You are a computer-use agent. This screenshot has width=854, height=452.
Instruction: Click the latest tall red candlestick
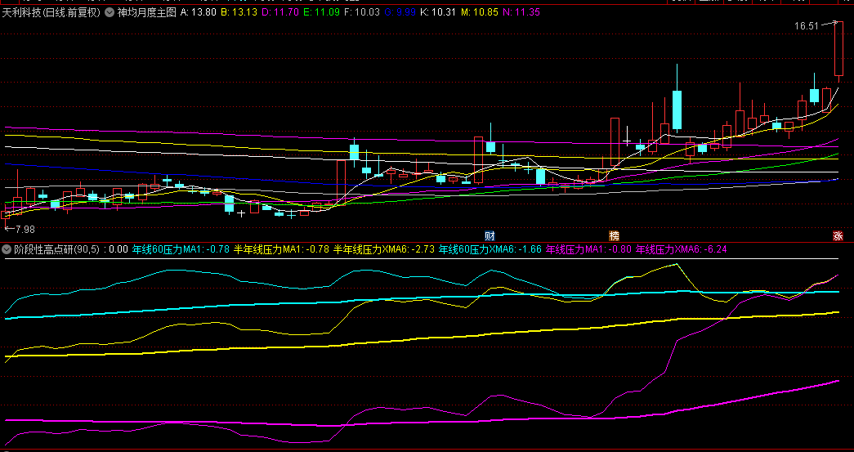[838, 49]
